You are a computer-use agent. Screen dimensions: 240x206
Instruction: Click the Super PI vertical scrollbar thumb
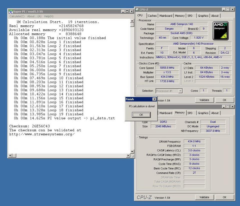pos(132,25)
